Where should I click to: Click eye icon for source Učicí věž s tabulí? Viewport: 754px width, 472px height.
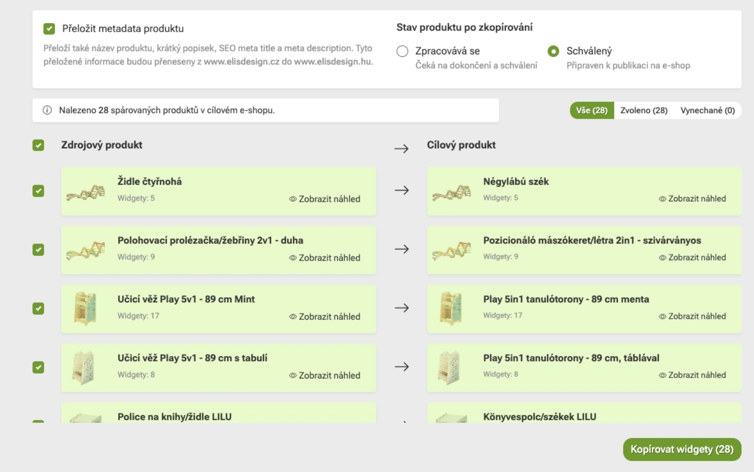293,376
